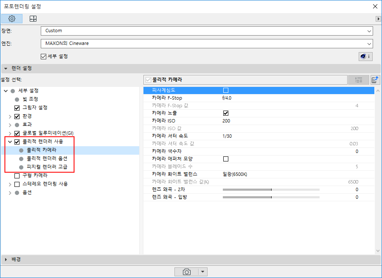Click the 카메라 화이트 밸런스 일광(6500K) value
382x278 pixels.
click(235, 175)
